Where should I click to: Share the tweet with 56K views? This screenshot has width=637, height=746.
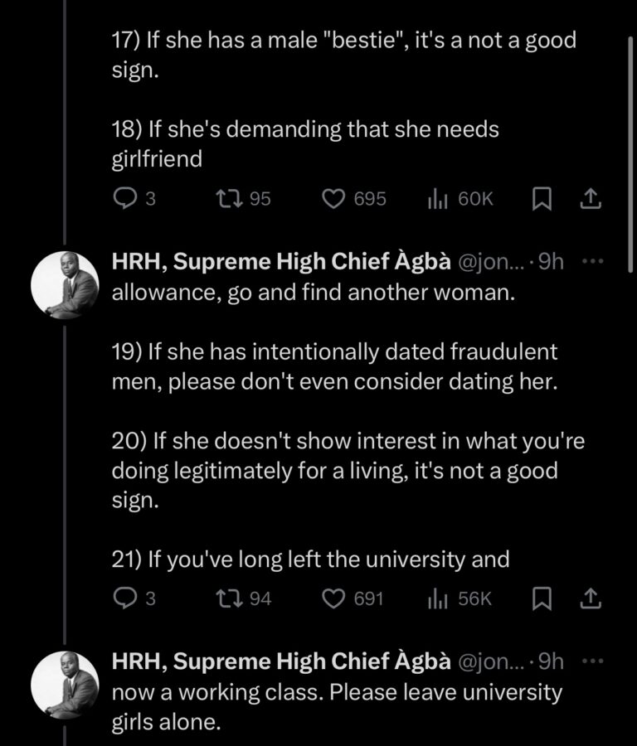tap(589, 598)
